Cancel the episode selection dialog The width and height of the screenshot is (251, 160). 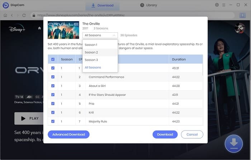click(192, 135)
